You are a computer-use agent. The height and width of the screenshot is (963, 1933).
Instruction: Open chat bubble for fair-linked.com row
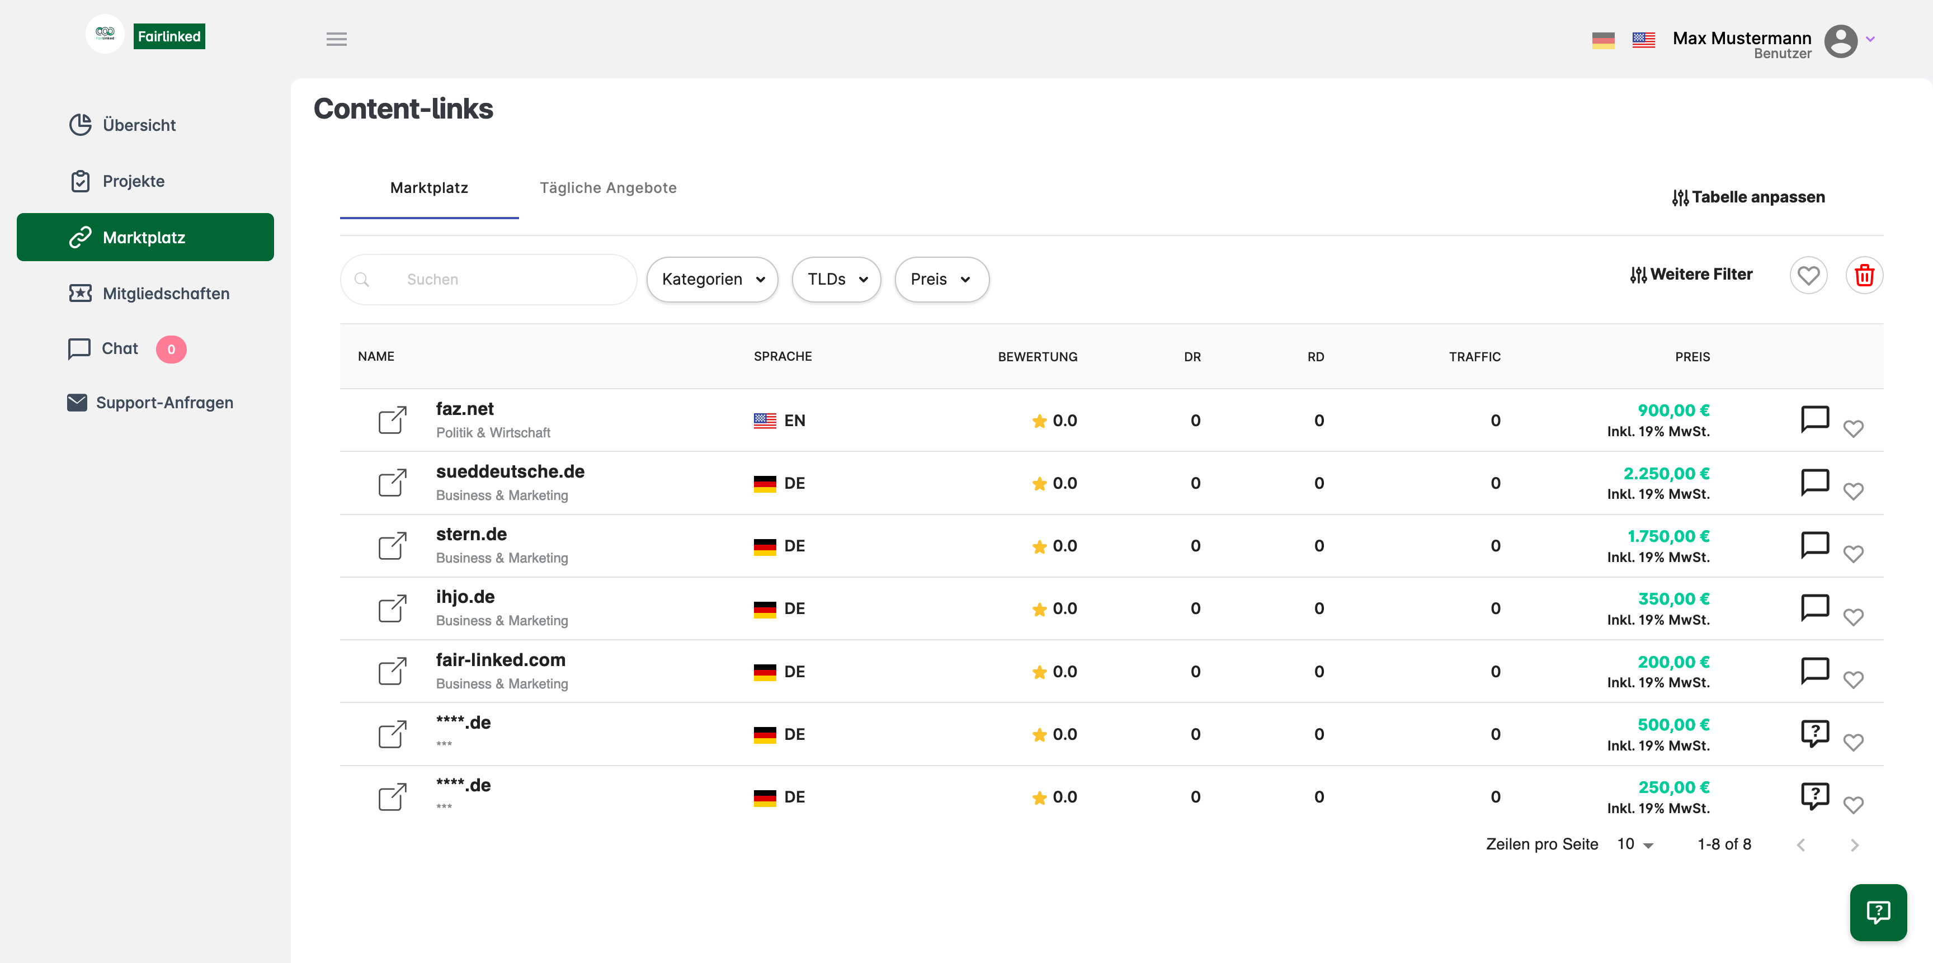[1814, 671]
